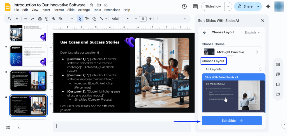Open the comments panel icon
Image resolution: width=287 pixels, height=136 pixels.
click(195, 6)
